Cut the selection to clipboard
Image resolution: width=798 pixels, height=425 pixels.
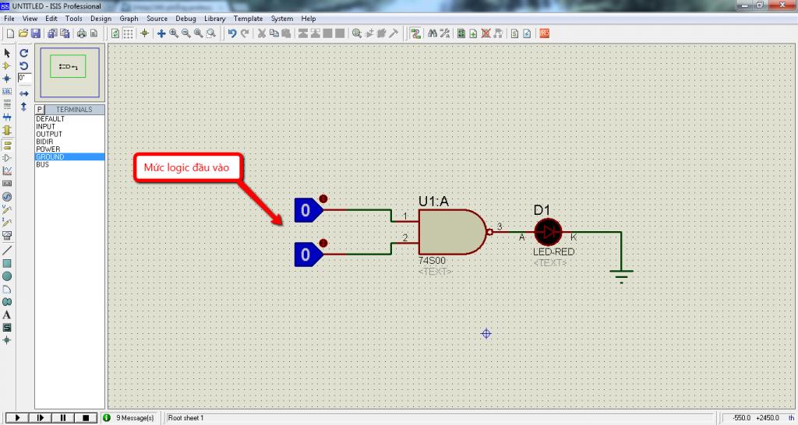pyautogui.click(x=262, y=33)
